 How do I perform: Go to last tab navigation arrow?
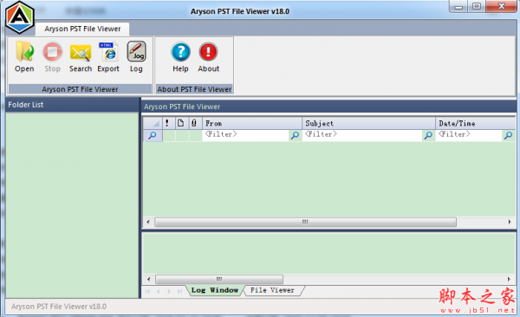pyautogui.click(x=179, y=291)
